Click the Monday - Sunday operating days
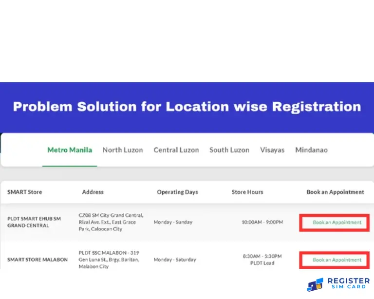 [173, 222]
